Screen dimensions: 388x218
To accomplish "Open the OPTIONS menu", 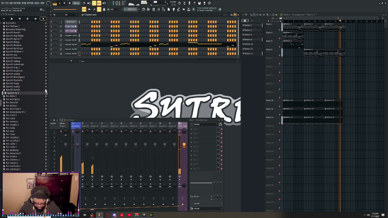I will 30,3.
